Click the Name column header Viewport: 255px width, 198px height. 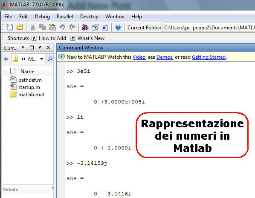pyautogui.click(x=27, y=71)
